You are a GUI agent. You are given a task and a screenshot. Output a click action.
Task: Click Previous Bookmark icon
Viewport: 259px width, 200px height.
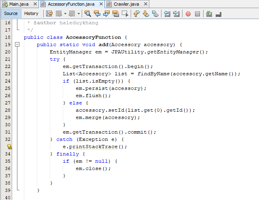point(137,13)
